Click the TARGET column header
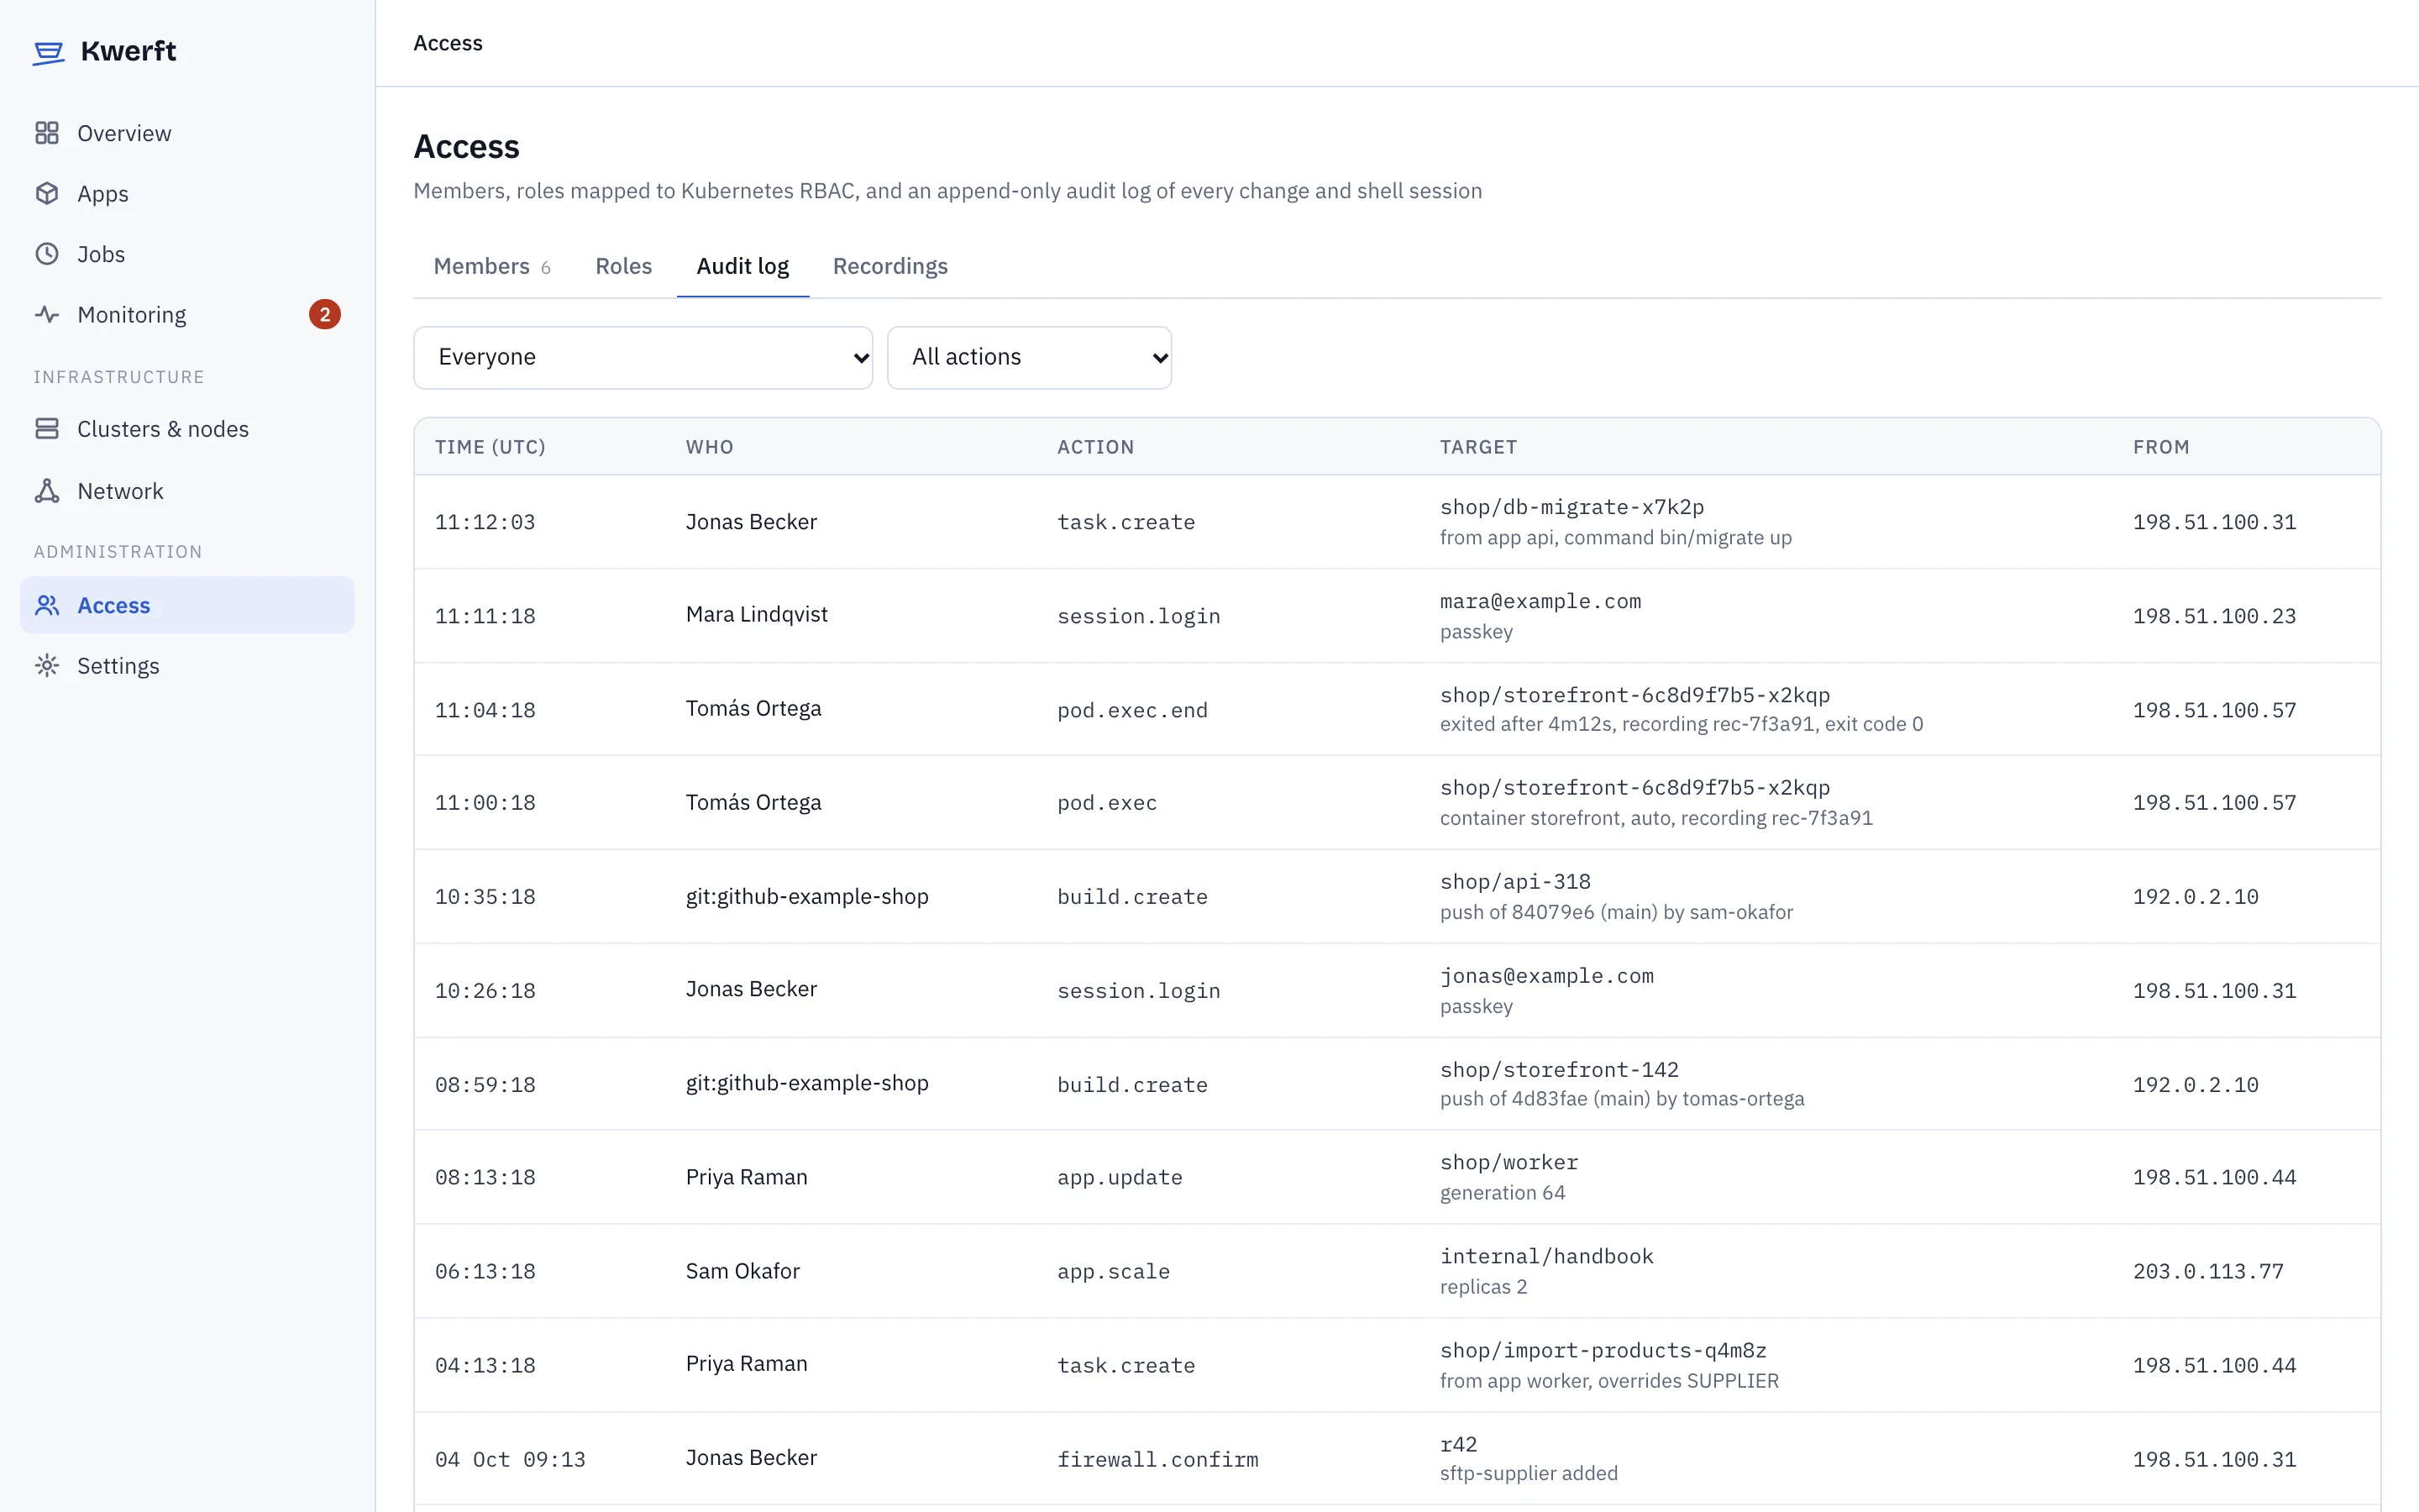Image resolution: width=2419 pixels, height=1512 pixels. point(1478,447)
